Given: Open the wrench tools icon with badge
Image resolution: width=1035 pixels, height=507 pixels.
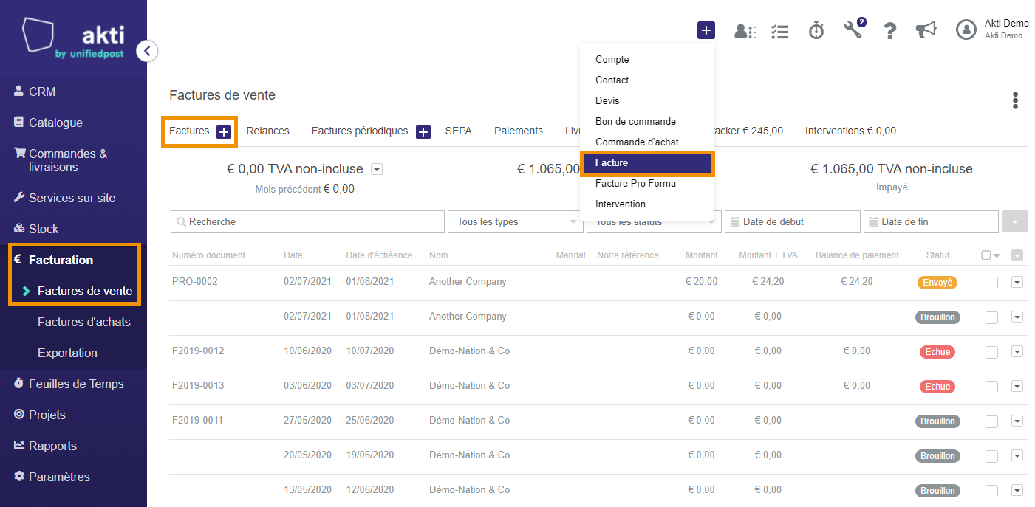Looking at the screenshot, I should pos(854,30).
